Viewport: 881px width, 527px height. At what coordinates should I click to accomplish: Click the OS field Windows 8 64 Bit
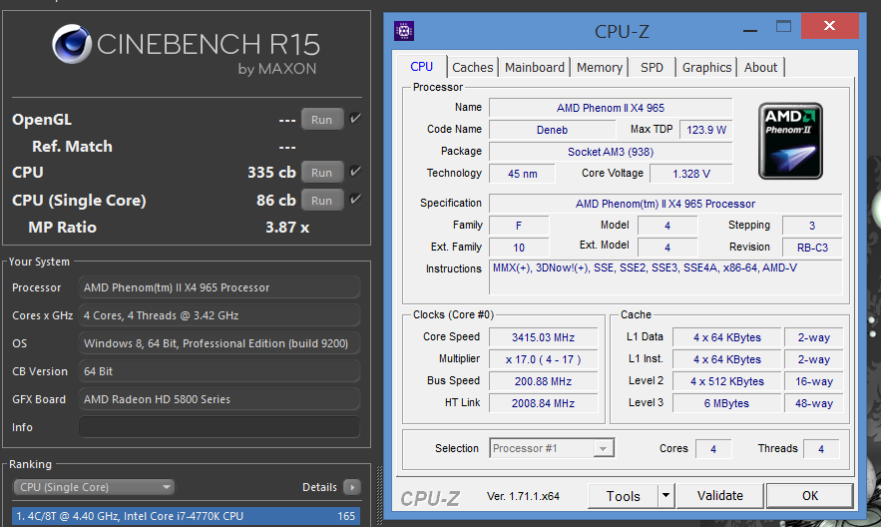pyautogui.click(x=220, y=343)
